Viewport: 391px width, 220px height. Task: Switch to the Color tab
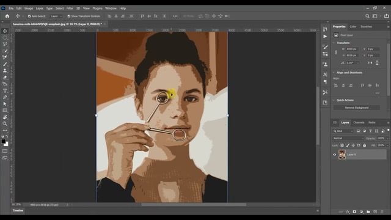(353, 26)
